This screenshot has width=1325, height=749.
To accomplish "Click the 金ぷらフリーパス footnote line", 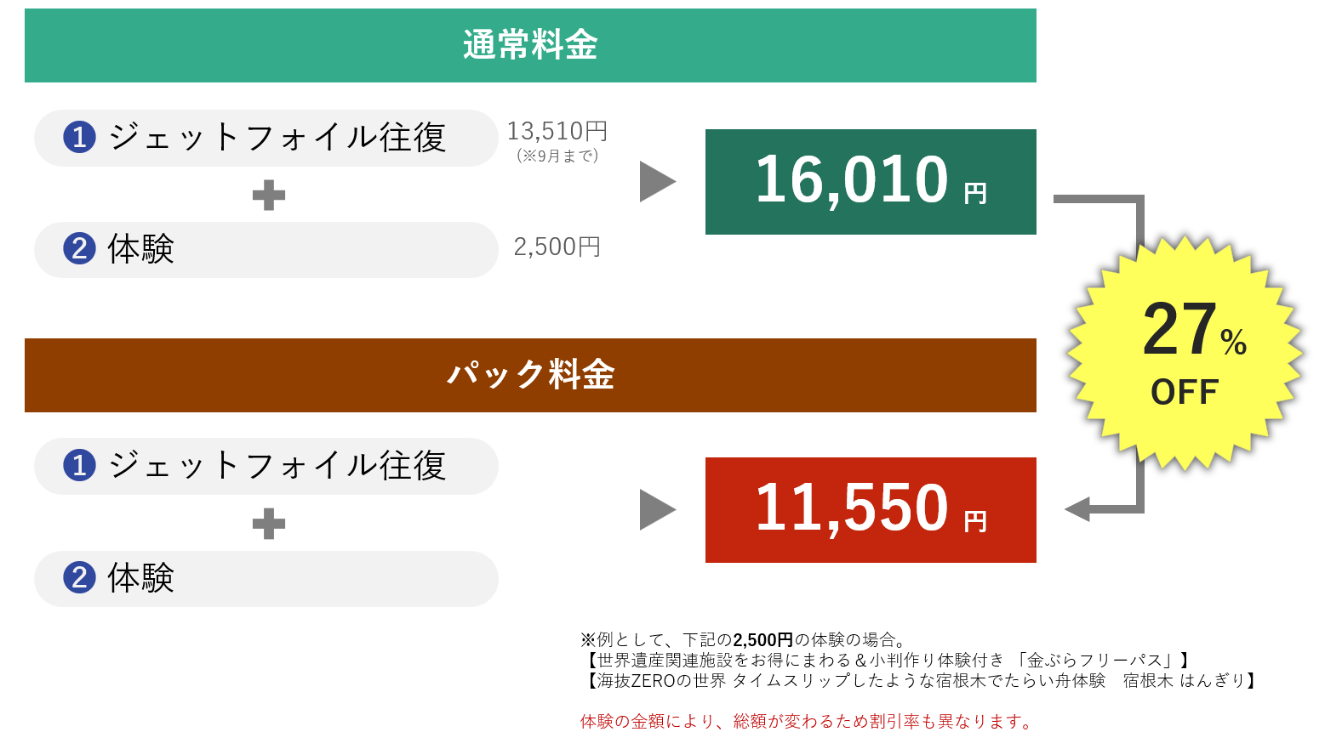I will click(885, 661).
